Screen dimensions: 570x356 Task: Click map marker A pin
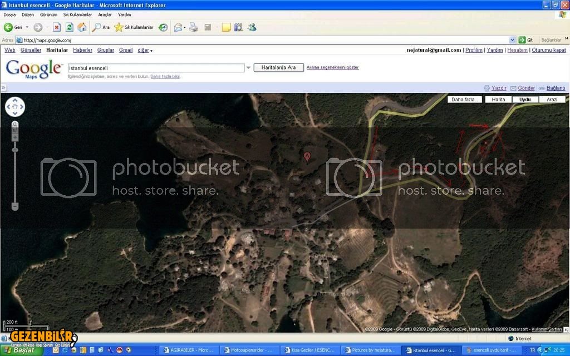pyautogui.click(x=307, y=157)
